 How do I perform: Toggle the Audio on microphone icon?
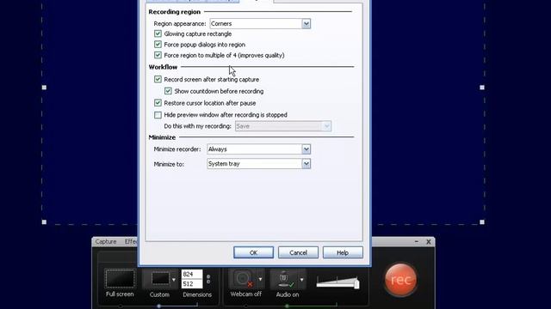[285, 279]
